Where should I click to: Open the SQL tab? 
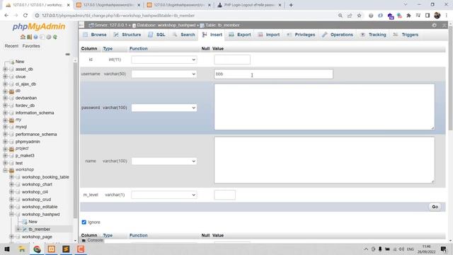157,35
